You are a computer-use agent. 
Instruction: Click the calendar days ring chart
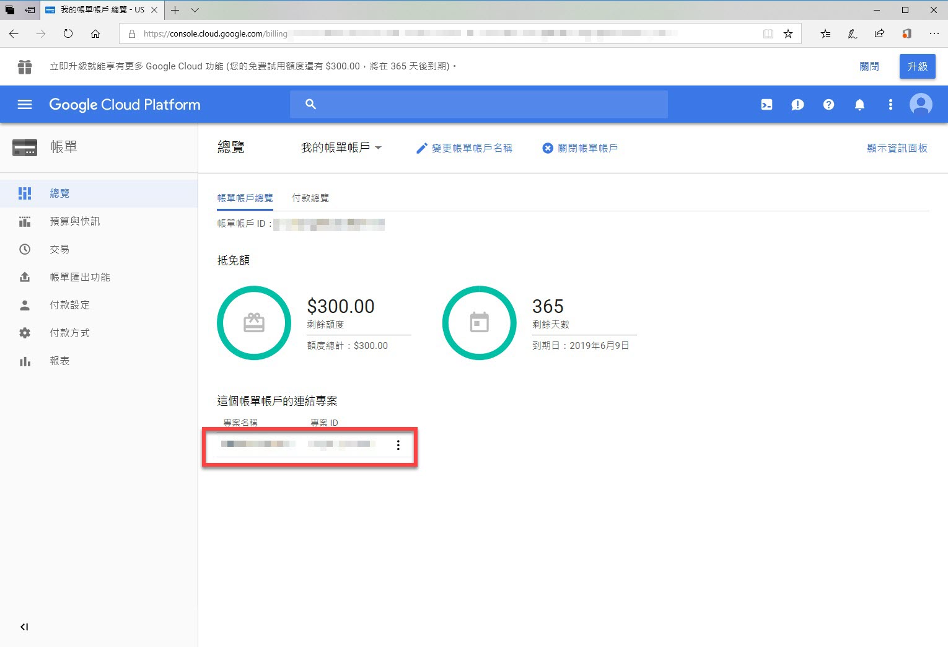click(479, 323)
